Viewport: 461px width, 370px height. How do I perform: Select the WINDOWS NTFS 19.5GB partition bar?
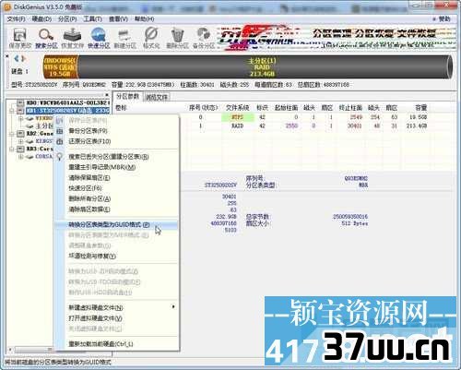click(x=61, y=67)
